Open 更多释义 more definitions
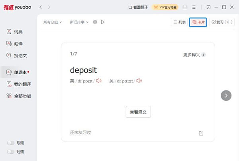The height and width of the screenshot is (161, 239). [x=194, y=55]
